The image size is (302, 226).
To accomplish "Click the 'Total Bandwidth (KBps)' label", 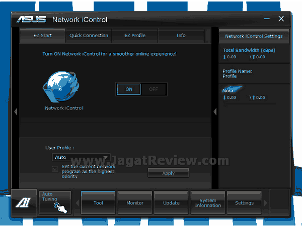I will 249,50.
